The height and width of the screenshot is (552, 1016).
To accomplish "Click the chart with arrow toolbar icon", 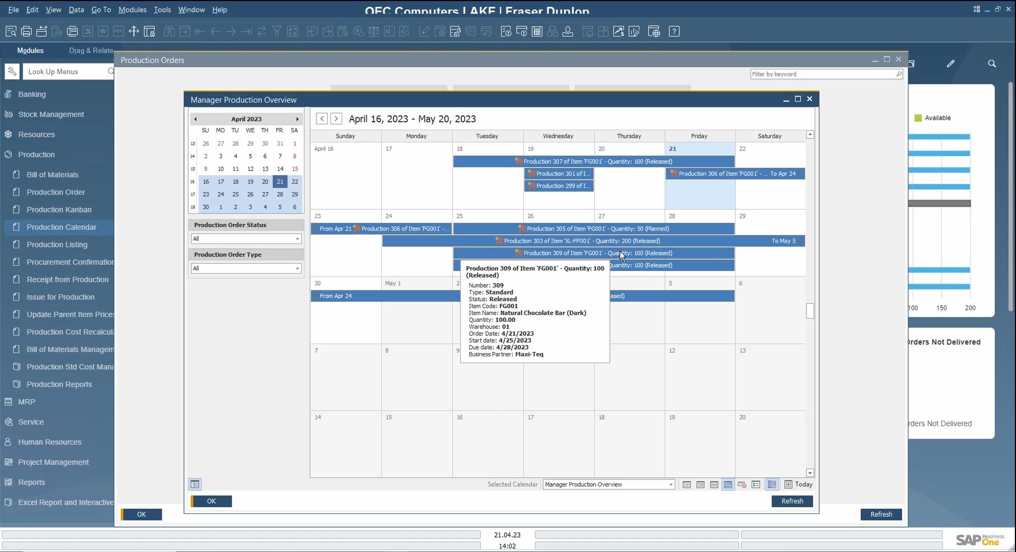I will [x=618, y=31].
